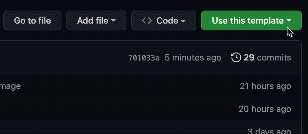Image resolution: width=308 pixels, height=134 pixels.
Task: Click the caret arrow beside Add file
Action: click(x=113, y=20)
